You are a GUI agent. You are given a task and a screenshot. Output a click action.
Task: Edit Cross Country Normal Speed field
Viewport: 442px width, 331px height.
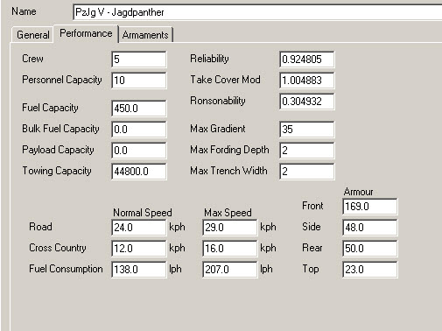coord(139,249)
